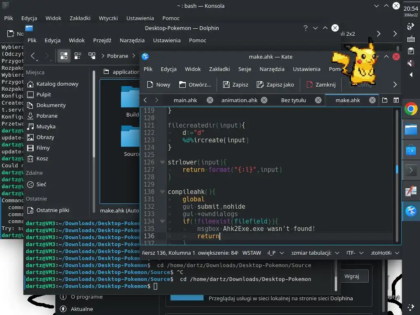
Task: Collapse compileahk function fold marker at line 130
Action: click(162, 192)
